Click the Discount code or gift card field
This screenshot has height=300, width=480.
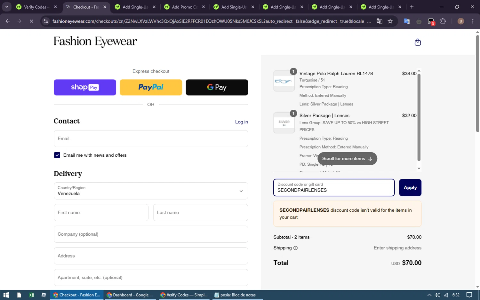coord(334,187)
